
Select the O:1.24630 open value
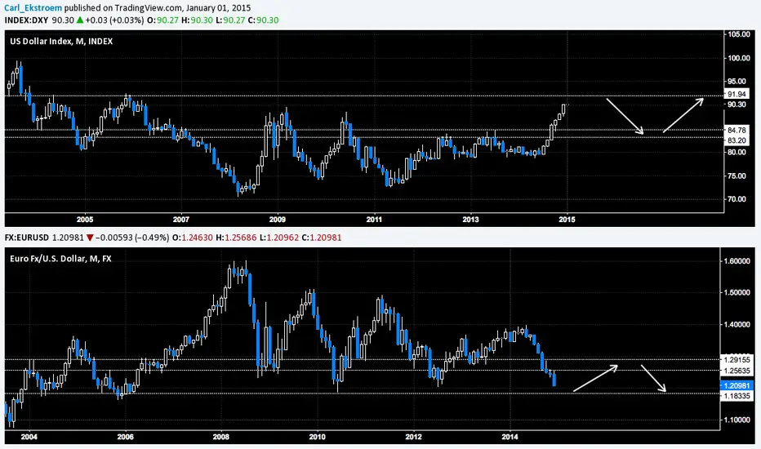192,238
